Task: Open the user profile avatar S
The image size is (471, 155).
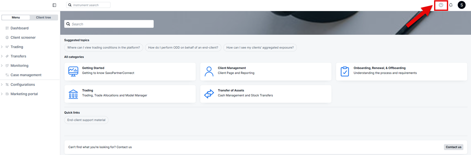Action: pyautogui.click(x=461, y=5)
